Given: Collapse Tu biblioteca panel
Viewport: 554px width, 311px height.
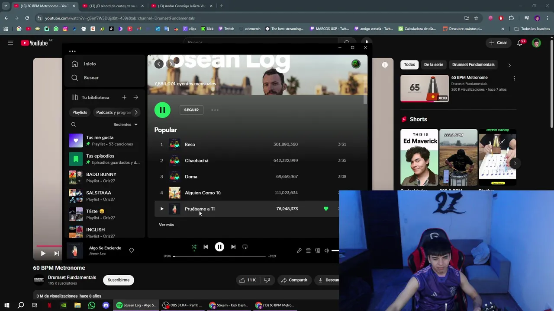Looking at the screenshot, I should 90,98.
